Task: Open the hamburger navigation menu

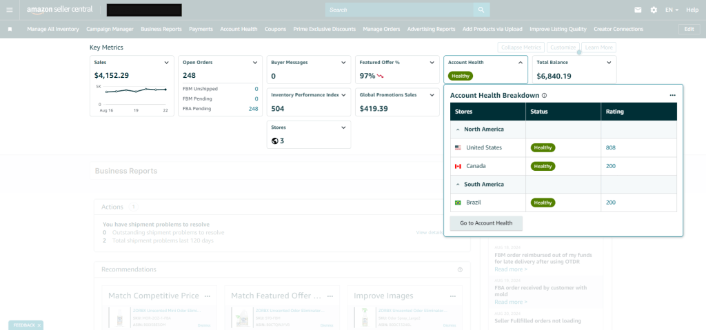Action: tap(10, 10)
